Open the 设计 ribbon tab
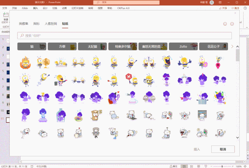Viewport: 249px width, 168px height. (x=45, y=8)
